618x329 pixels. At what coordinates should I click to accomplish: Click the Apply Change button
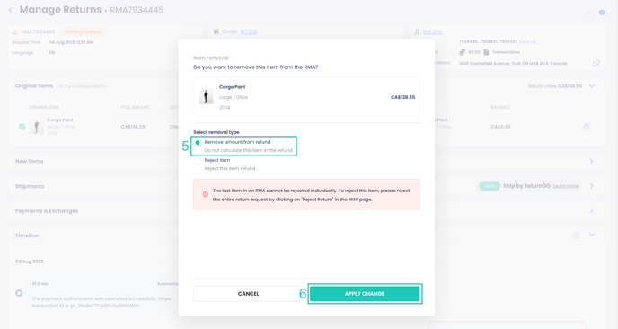tap(365, 294)
